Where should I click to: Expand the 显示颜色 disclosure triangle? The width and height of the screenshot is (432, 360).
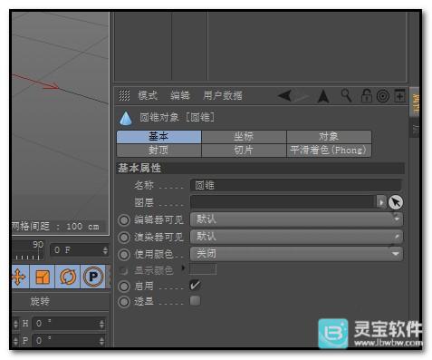tap(183, 268)
